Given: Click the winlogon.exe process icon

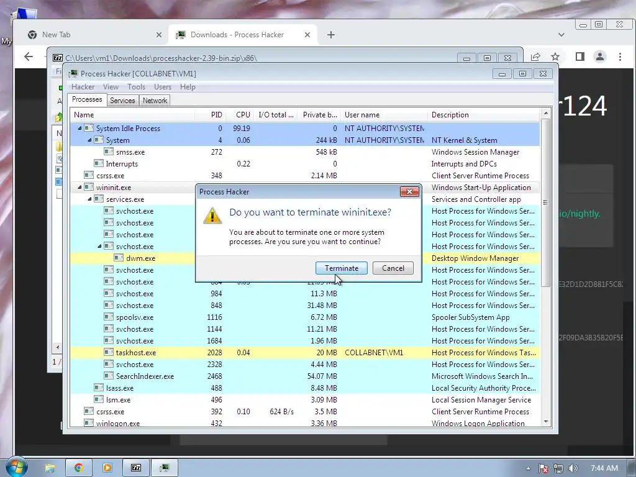Looking at the screenshot, I should 88,423.
